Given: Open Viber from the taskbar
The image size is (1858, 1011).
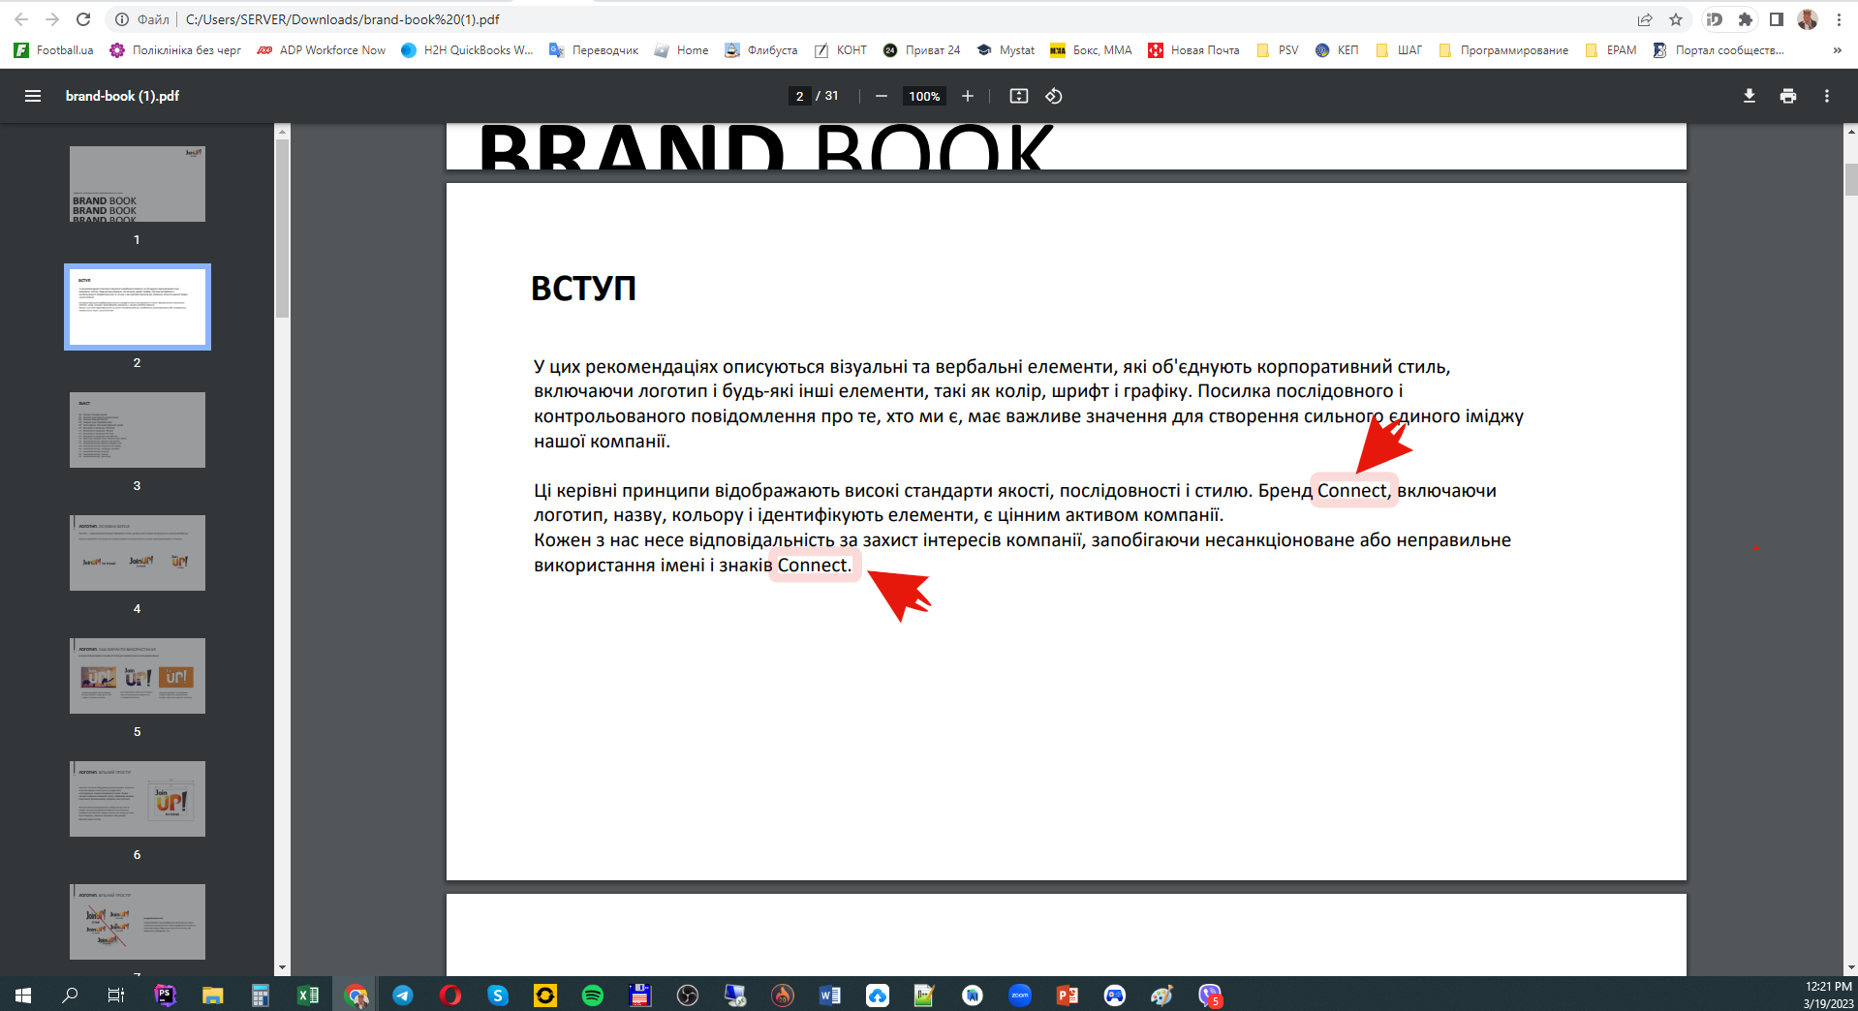Looking at the screenshot, I should [1210, 995].
